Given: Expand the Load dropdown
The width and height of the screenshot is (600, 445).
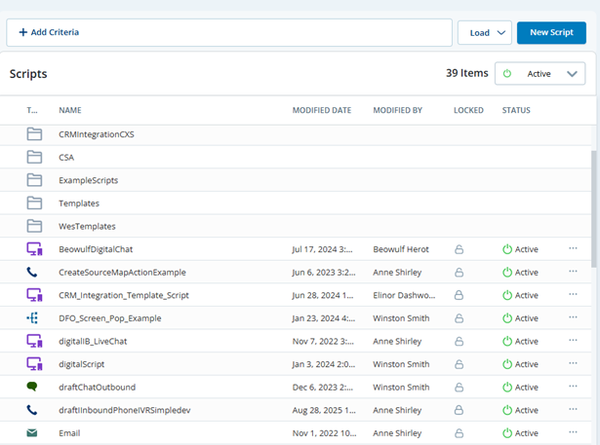Looking at the screenshot, I should 485,32.
